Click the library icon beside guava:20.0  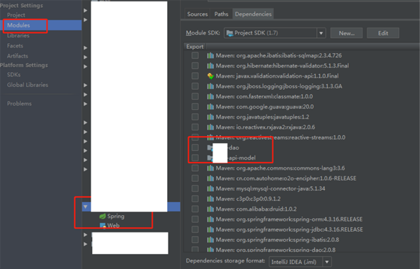pos(210,106)
